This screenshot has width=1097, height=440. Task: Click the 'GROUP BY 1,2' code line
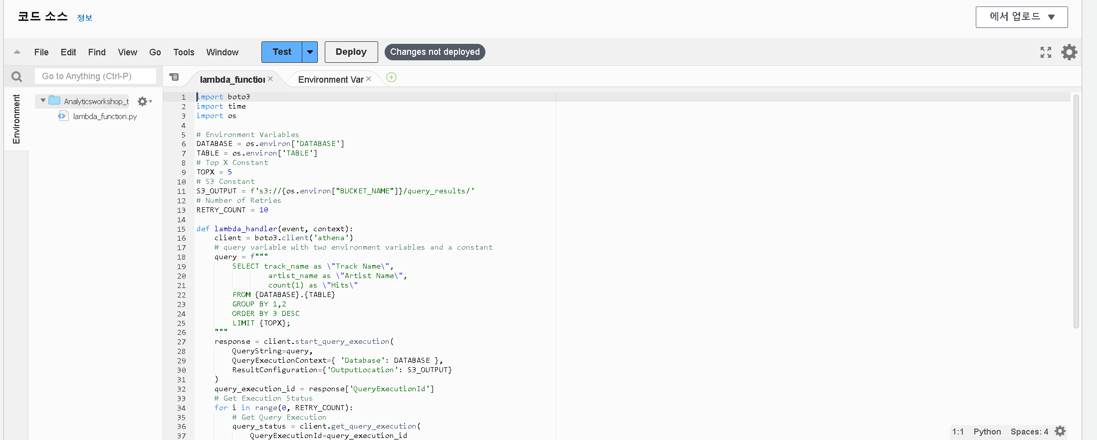(259, 304)
